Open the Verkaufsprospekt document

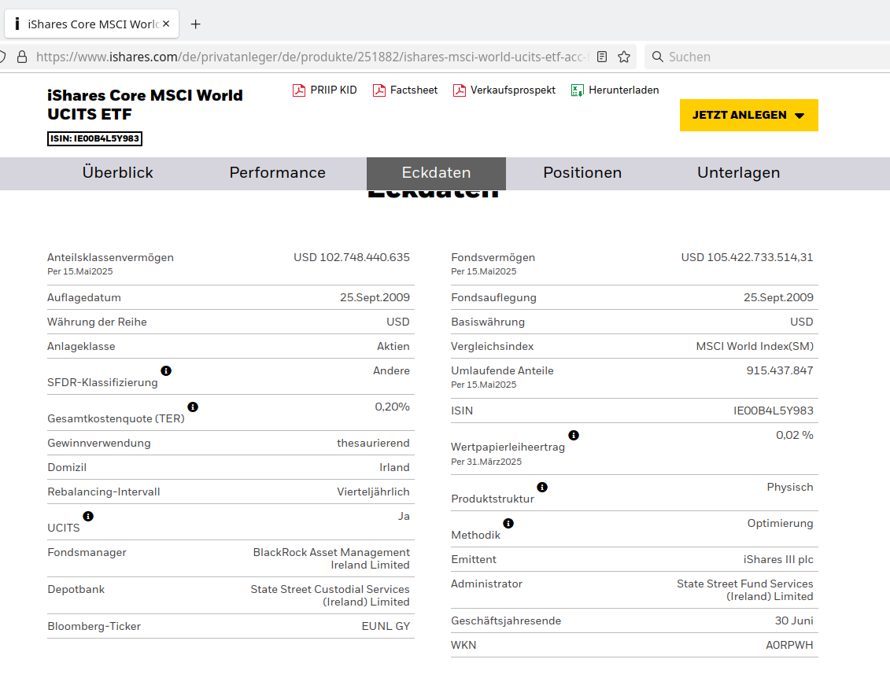pos(504,90)
